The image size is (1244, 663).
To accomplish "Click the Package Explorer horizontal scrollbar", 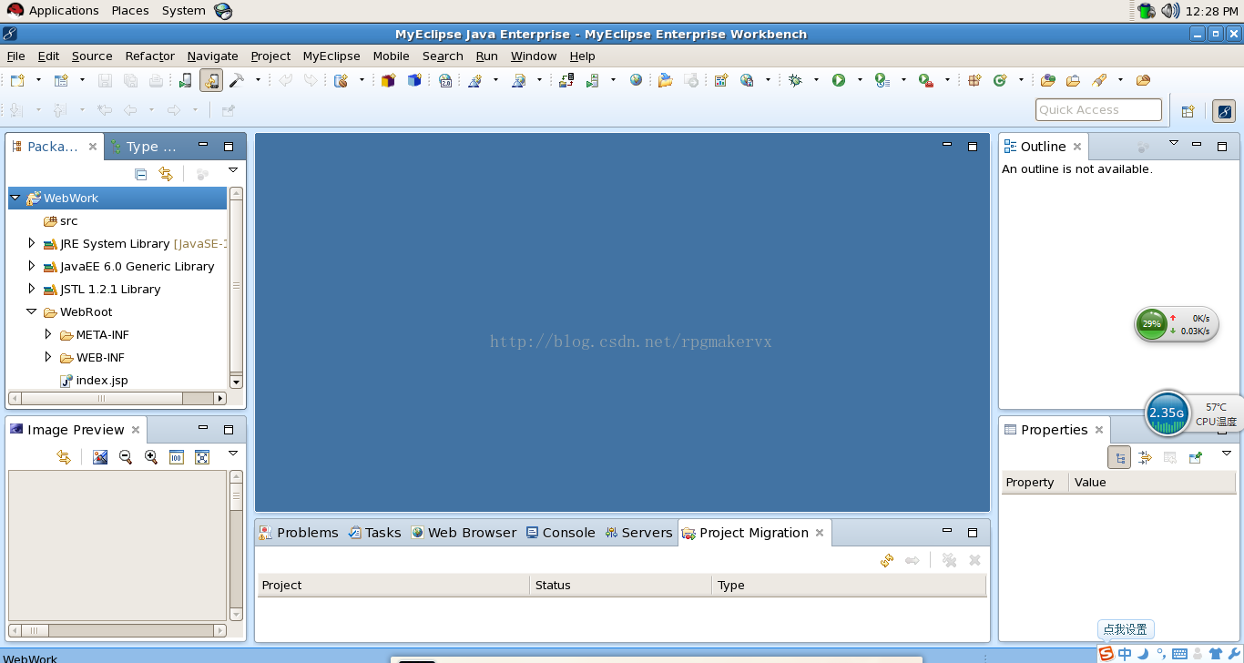I will [117, 398].
